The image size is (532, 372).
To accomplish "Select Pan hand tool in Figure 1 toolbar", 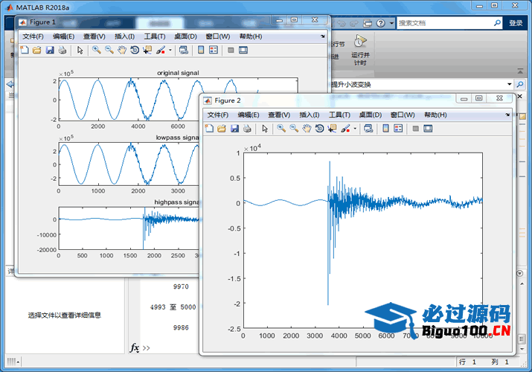I will click(122, 50).
